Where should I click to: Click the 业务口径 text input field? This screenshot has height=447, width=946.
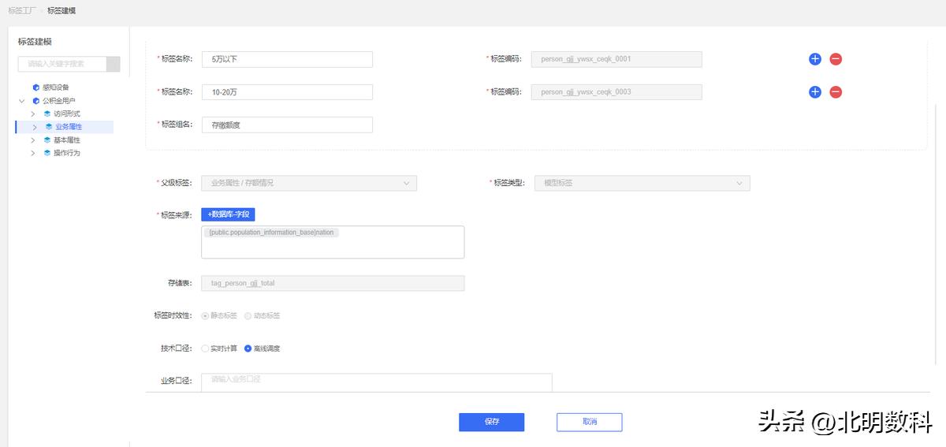(x=376, y=381)
